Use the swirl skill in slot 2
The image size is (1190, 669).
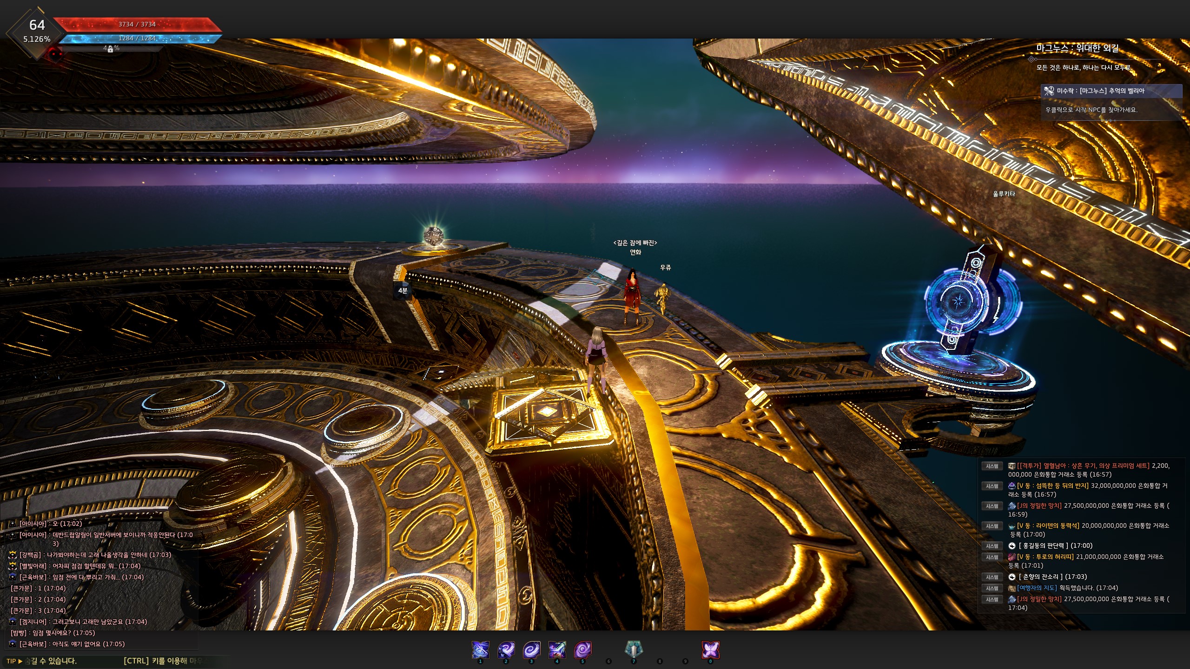pyautogui.click(x=506, y=649)
